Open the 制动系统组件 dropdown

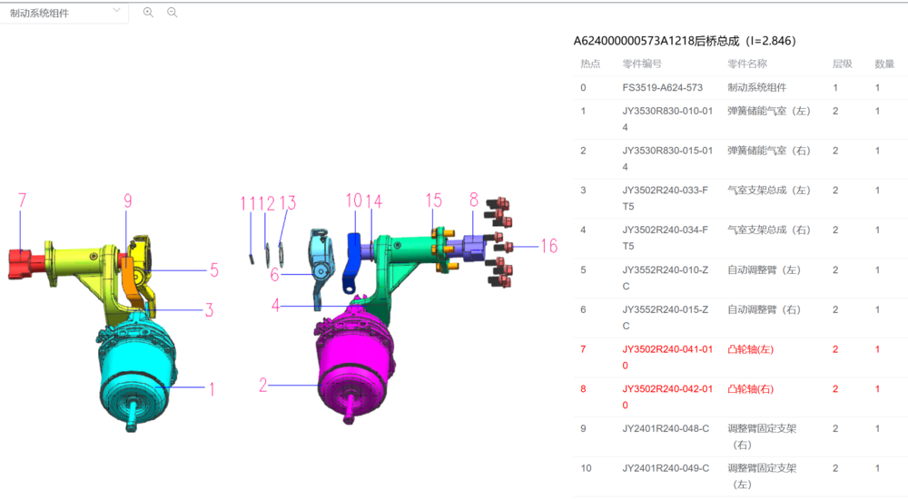coord(64,13)
